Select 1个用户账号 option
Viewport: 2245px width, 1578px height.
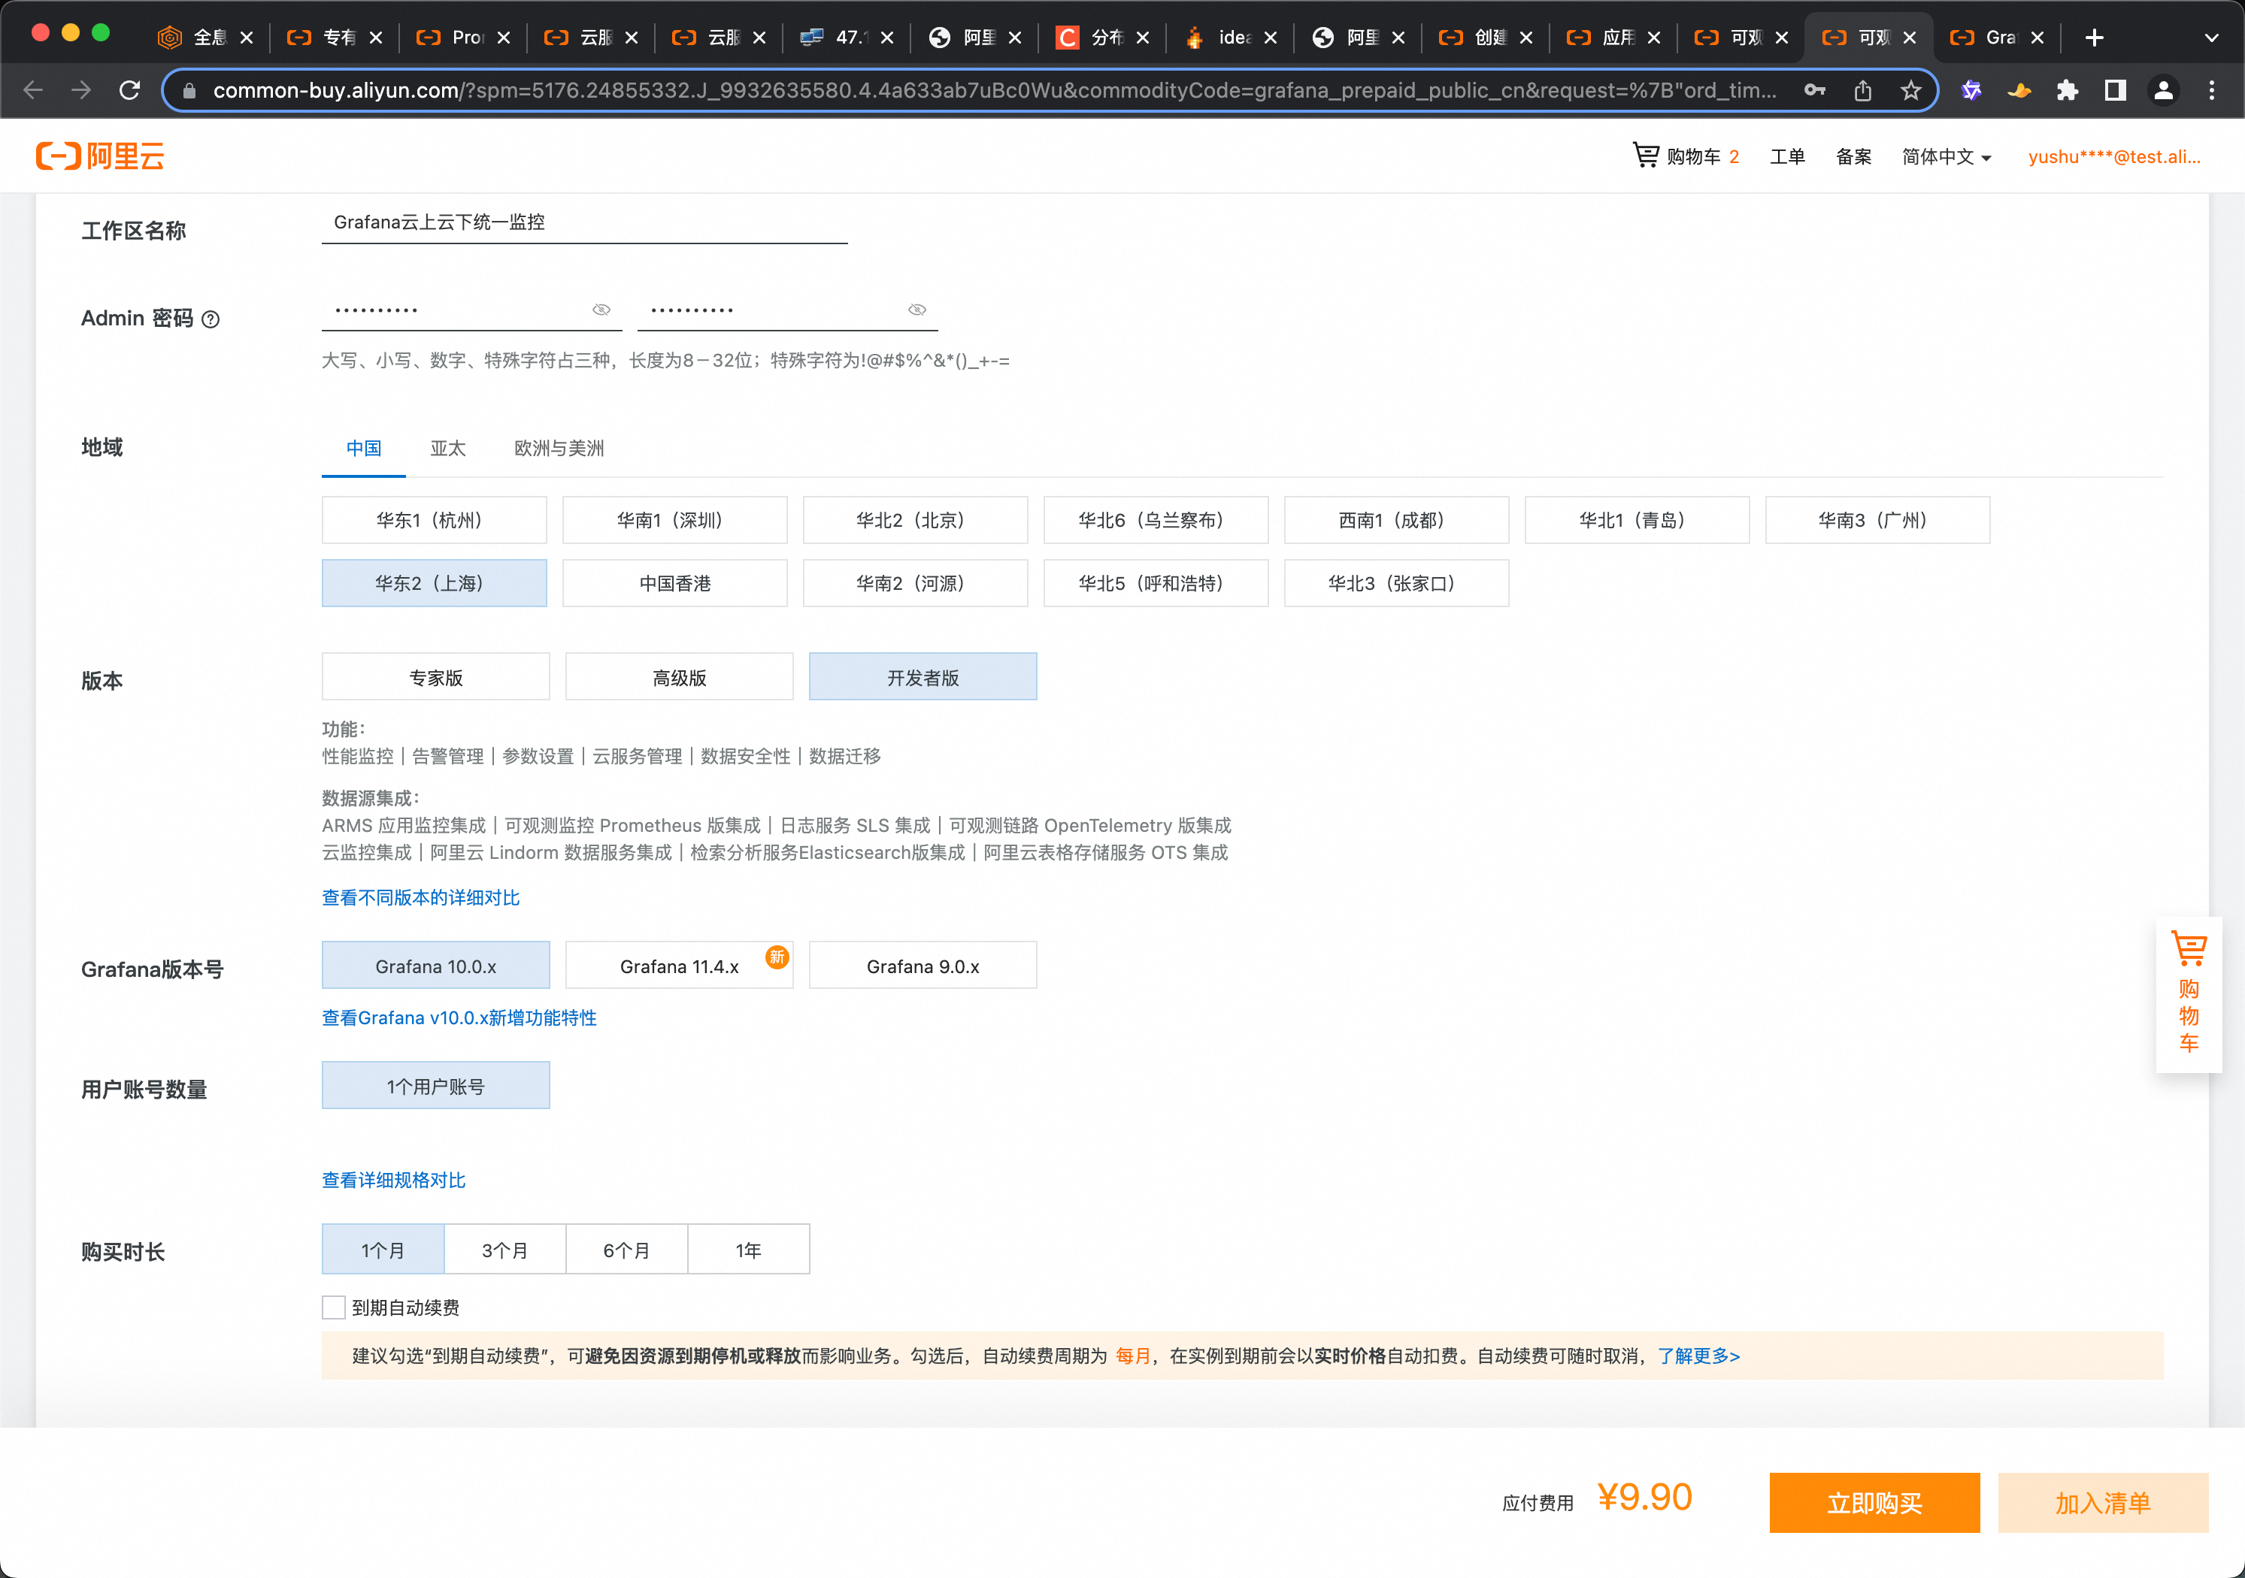436,1086
